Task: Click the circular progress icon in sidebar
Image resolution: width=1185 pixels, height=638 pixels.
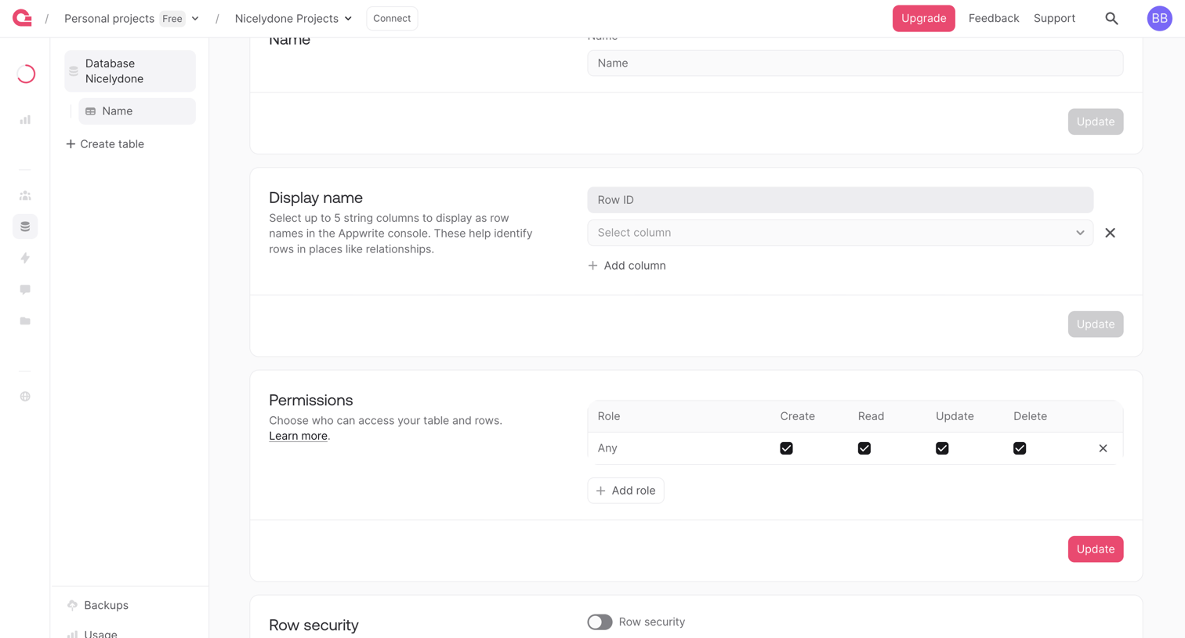Action: (26, 74)
